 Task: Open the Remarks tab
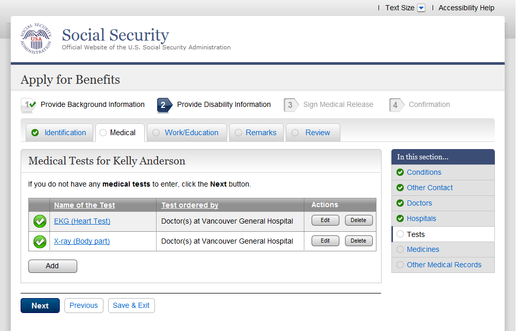tap(261, 133)
